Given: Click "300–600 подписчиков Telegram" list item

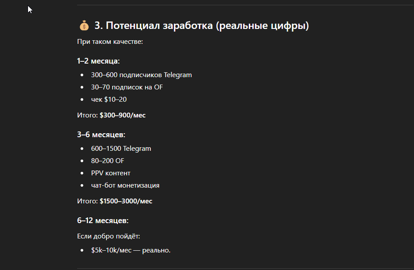Looking at the screenshot, I should [141, 75].
